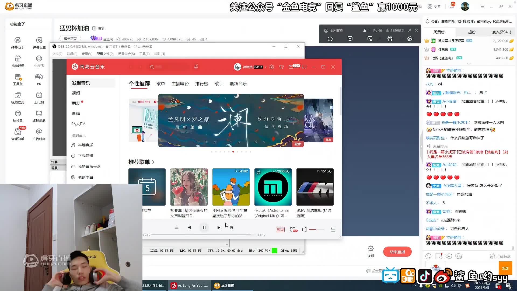Open the PK function icon

click(x=39, y=79)
